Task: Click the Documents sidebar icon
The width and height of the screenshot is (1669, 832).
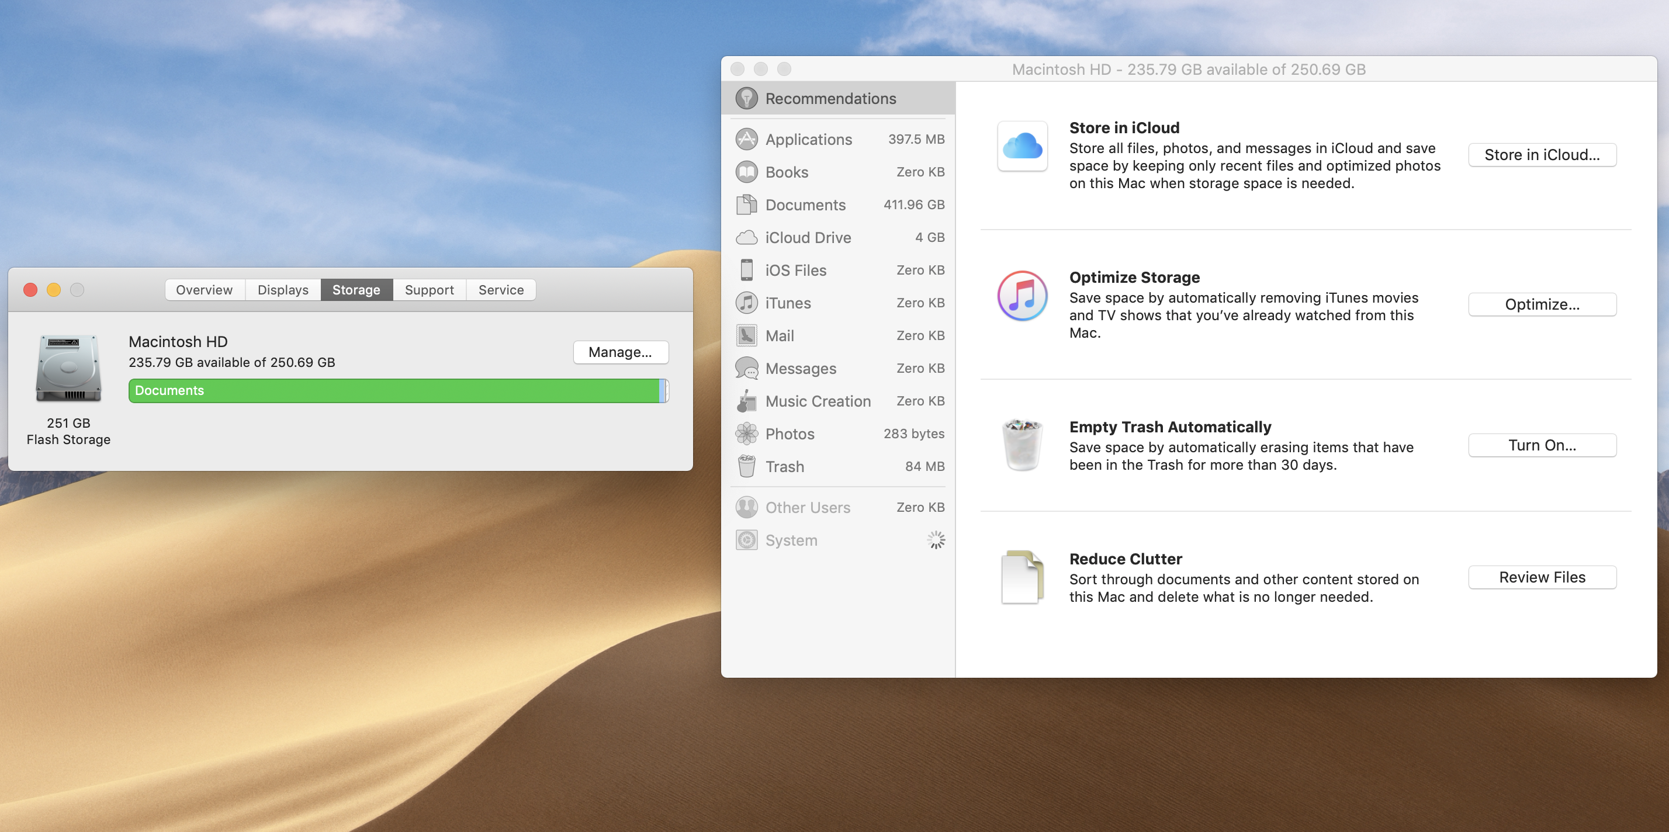Action: click(746, 204)
